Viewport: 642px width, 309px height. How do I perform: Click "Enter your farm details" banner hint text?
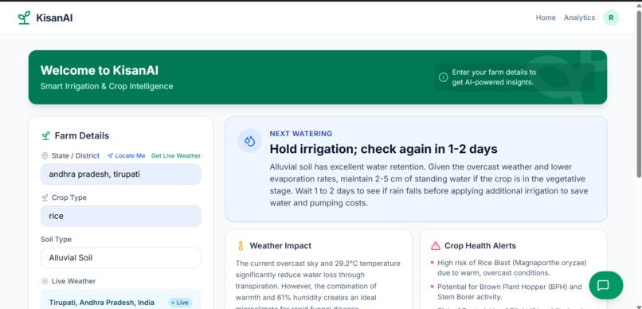494,77
